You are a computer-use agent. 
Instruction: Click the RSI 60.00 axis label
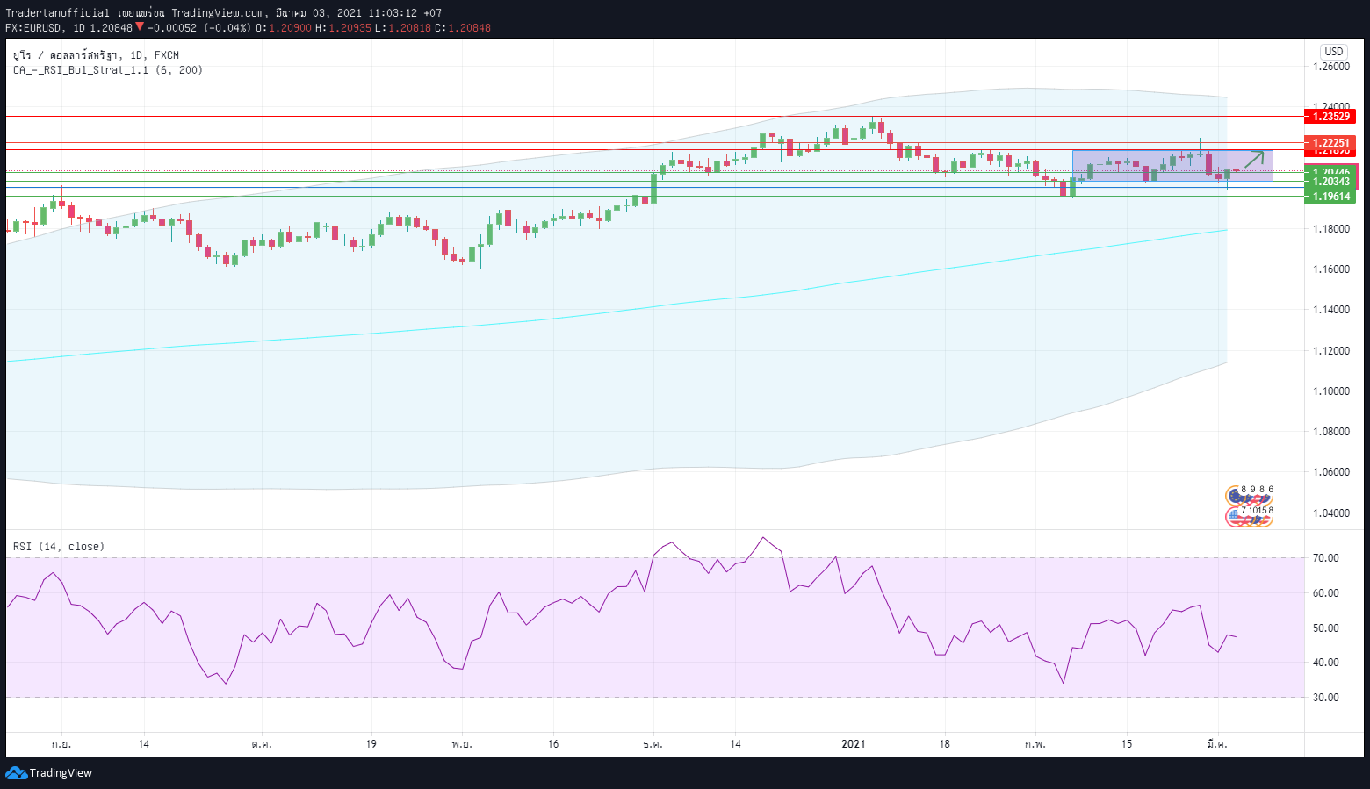point(1326,593)
